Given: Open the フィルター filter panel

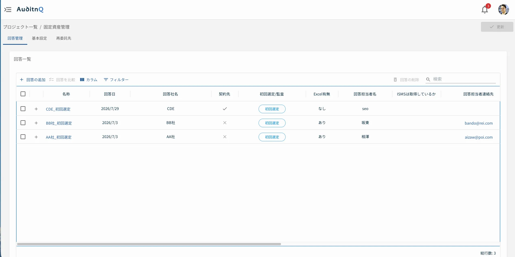Looking at the screenshot, I should click(116, 80).
